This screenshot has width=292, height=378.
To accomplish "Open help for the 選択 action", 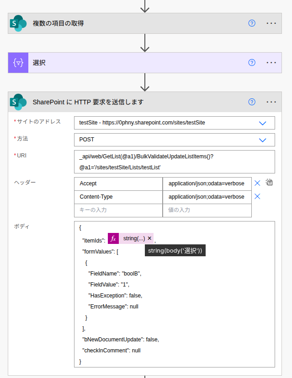I will [x=251, y=63].
